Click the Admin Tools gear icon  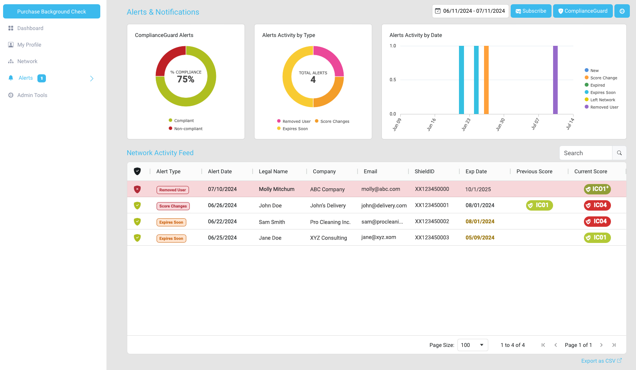pyautogui.click(x=11, y=95)
